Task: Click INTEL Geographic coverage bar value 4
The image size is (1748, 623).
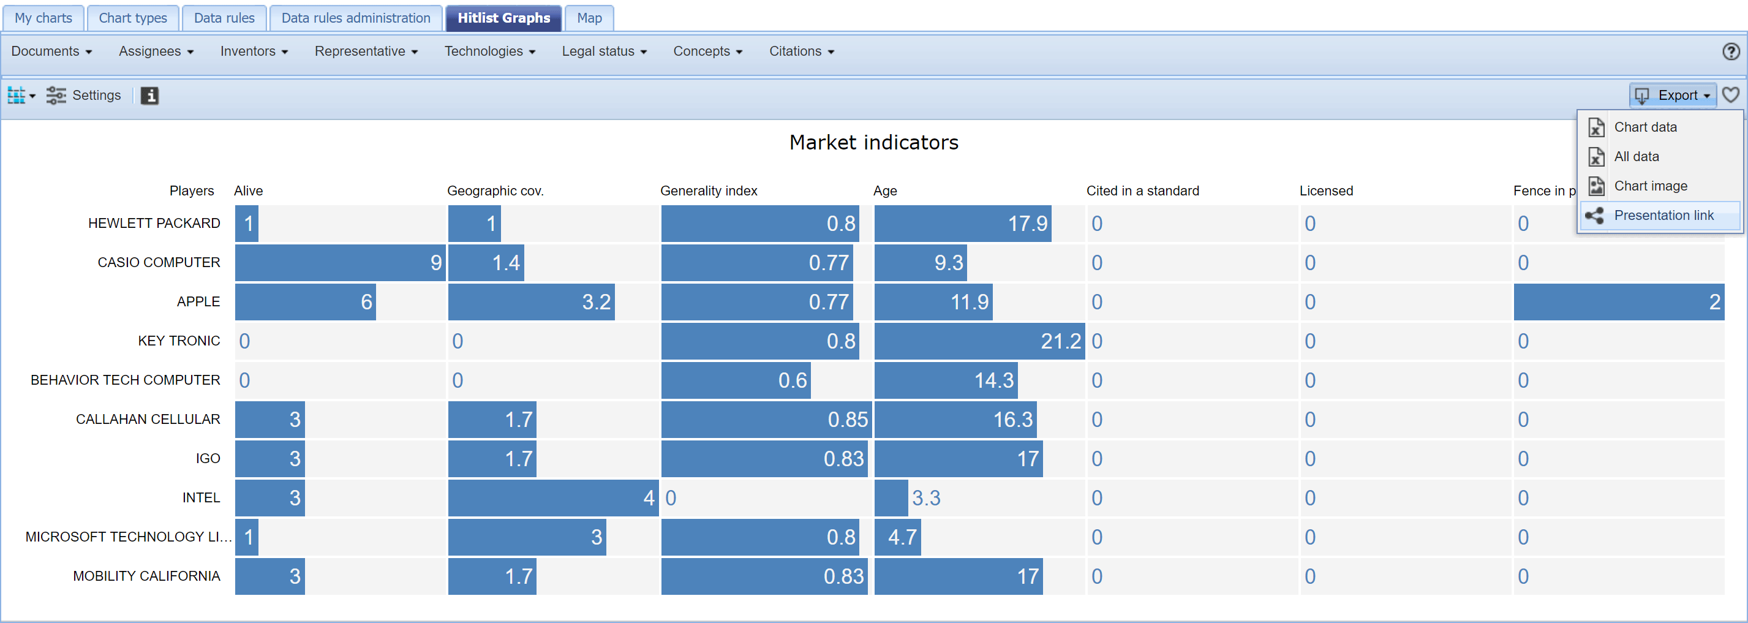Action: click(553, 498)
